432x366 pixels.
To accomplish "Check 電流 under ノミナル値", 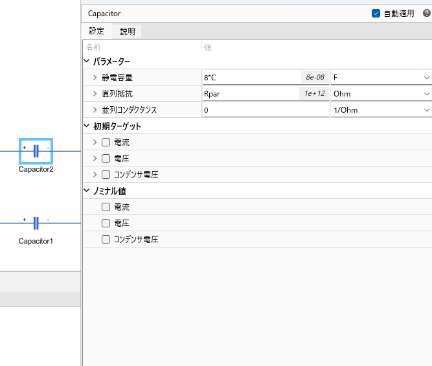I will pos(106,207).
